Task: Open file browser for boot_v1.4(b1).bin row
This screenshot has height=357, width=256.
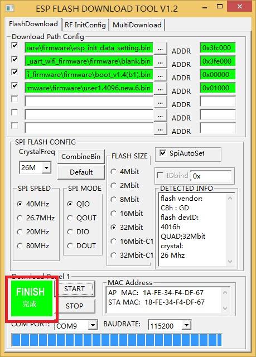Action: (161, 75)
